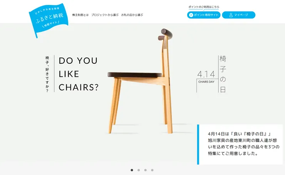285x175 pixels.
Task: Click the vertical 椅子、好きですか？ text
Action: (x=47, y=74)
